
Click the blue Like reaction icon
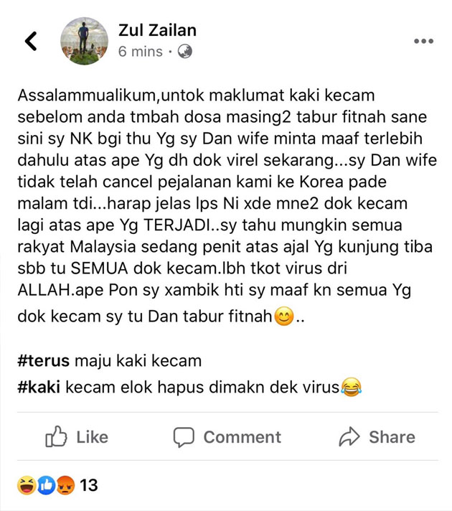46,485
